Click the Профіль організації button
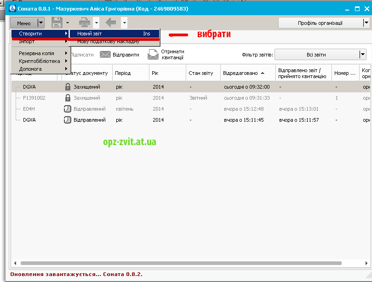This screenshot has width=372, height=282. click(x=320, y=23)
